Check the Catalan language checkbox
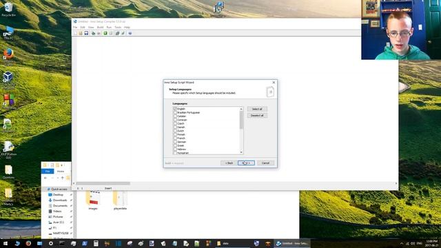The image size is (441, 248). [175, 116]
